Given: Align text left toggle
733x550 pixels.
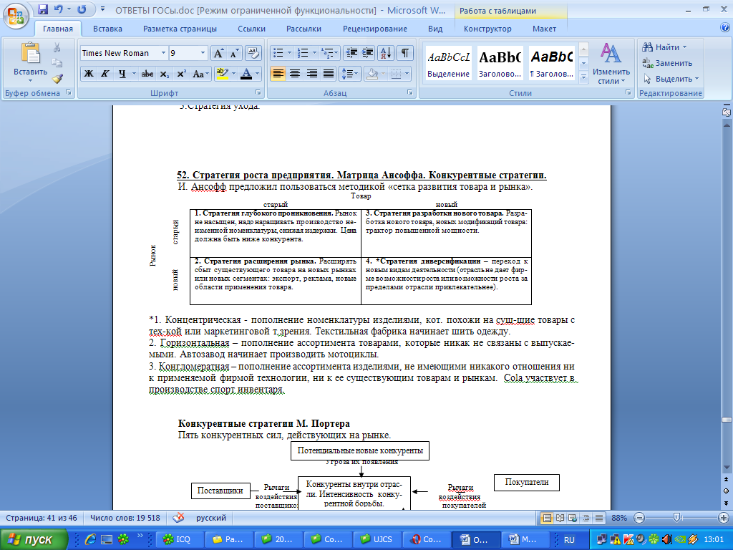Looking at the screenshot, I should [278, 74].
